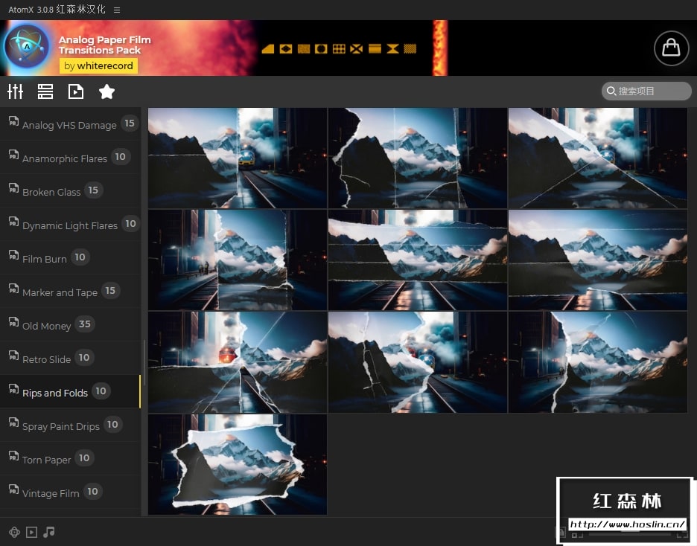This screenshot has height=546, width=697.
Task: Open the Broken Glass category
Action: pos(70,191)
